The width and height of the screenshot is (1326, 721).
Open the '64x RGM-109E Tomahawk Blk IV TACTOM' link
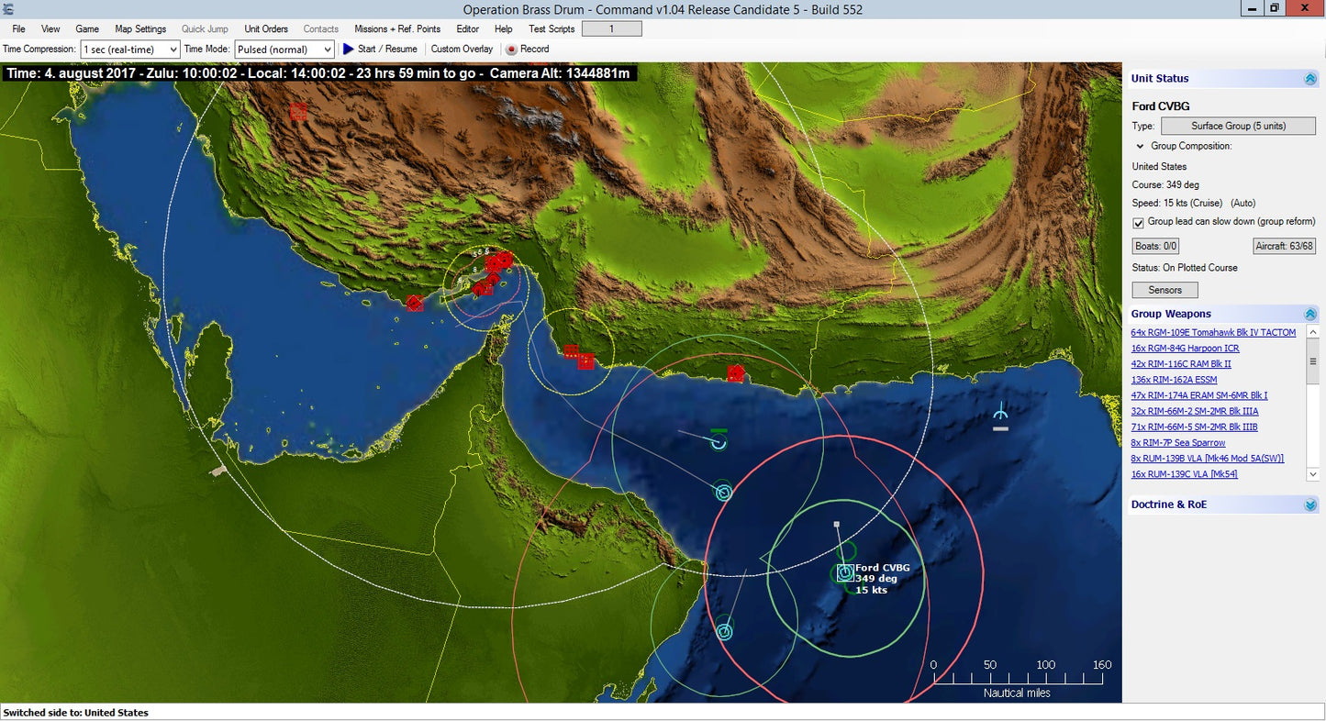[1213, 332]
